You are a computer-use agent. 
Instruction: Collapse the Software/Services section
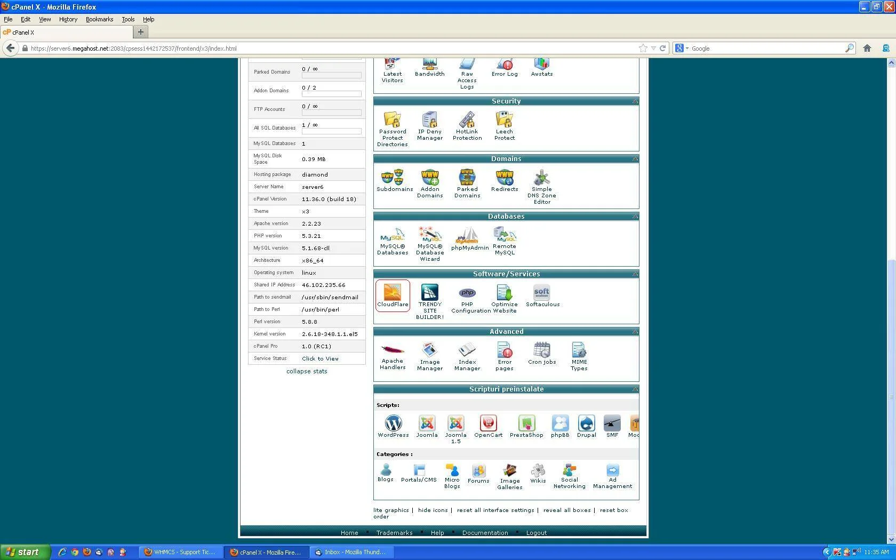point(635,274)
